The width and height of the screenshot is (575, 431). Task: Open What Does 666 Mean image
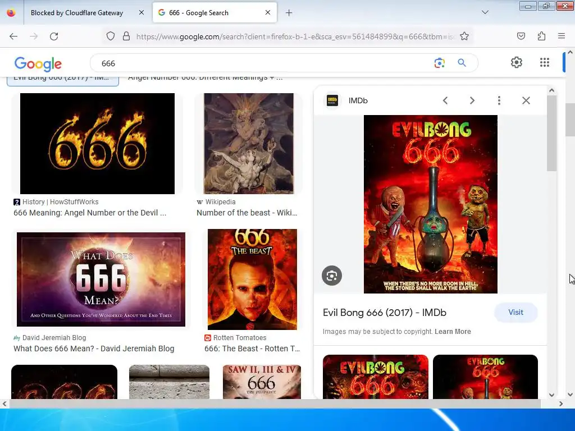pos(101,279)
